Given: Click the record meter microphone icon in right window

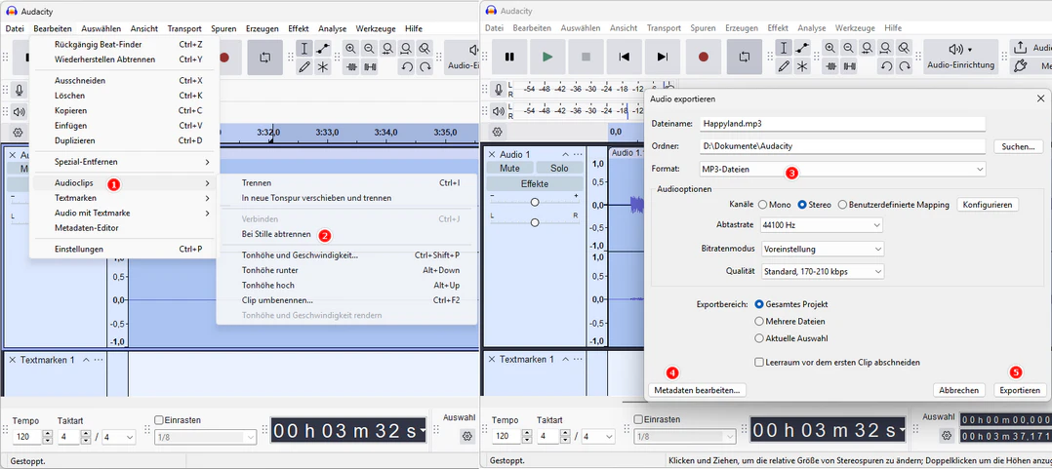Looking at the screenshot, I should pos(499,90).
